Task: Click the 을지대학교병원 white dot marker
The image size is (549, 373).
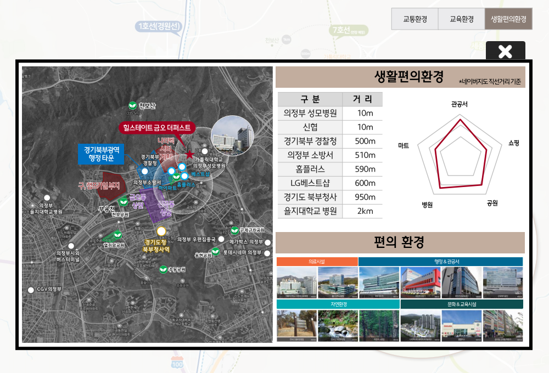Action: point(47,198)
